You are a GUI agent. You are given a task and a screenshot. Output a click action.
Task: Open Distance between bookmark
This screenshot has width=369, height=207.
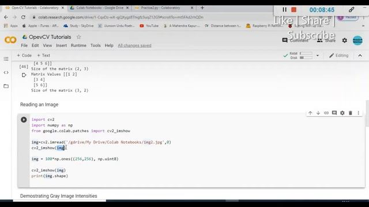[x=223, y=26]
